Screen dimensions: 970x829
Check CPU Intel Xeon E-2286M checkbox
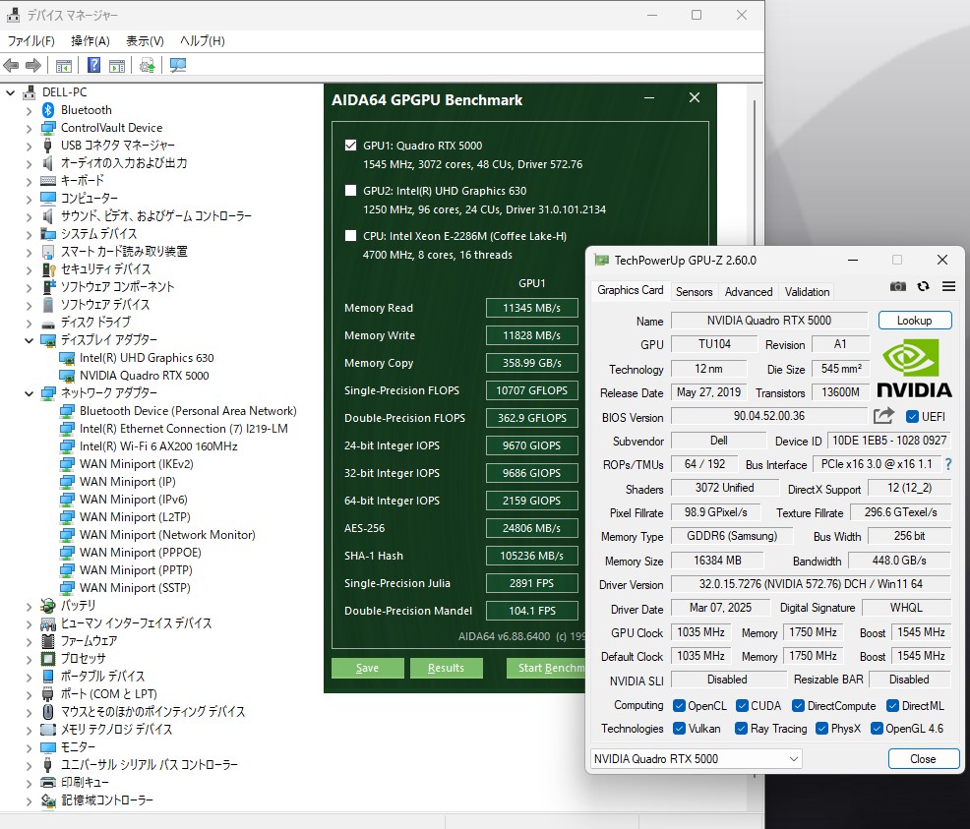351,236
